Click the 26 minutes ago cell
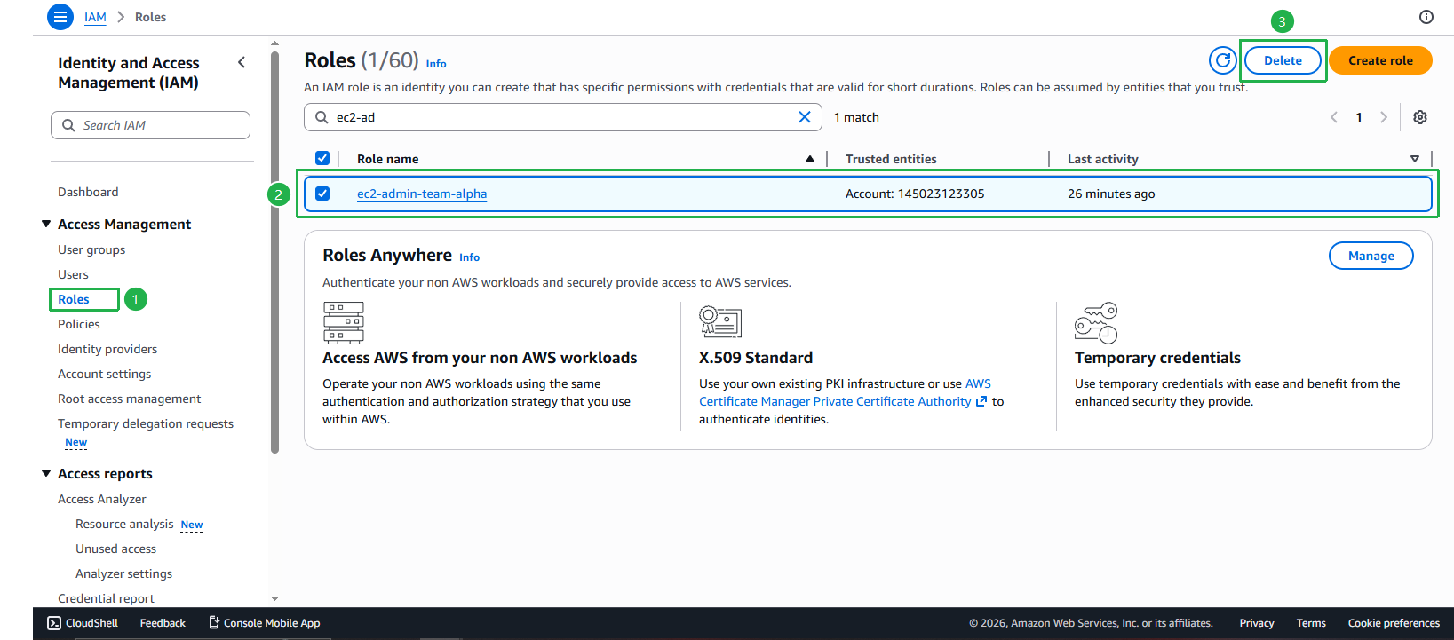Image resolution: width=1454 pixels, height=640 pixels. (1111, 194)
